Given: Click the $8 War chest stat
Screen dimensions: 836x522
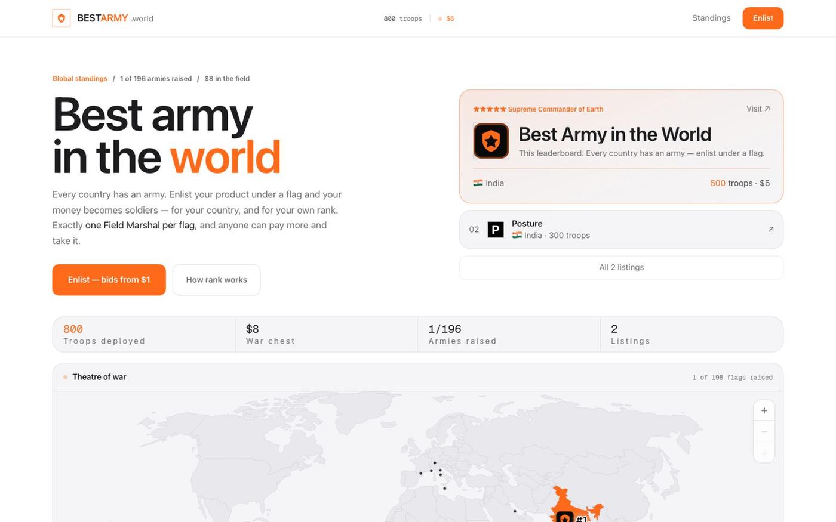Looking at the screenshot, I should pyautogui.click(x=327, y=335).
